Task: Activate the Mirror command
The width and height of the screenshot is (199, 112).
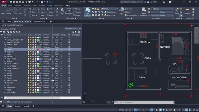Action: (41, 12)
